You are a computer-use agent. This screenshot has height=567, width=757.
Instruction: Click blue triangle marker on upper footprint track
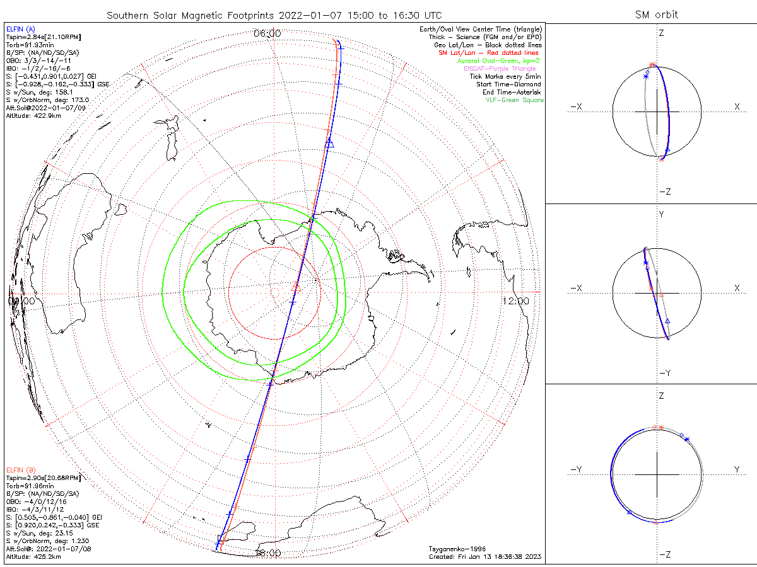click(328, 144)
